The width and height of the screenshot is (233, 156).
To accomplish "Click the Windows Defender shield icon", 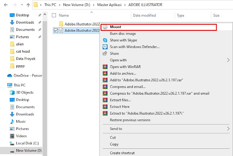I will pyautogui.click(x=105, y=47).
